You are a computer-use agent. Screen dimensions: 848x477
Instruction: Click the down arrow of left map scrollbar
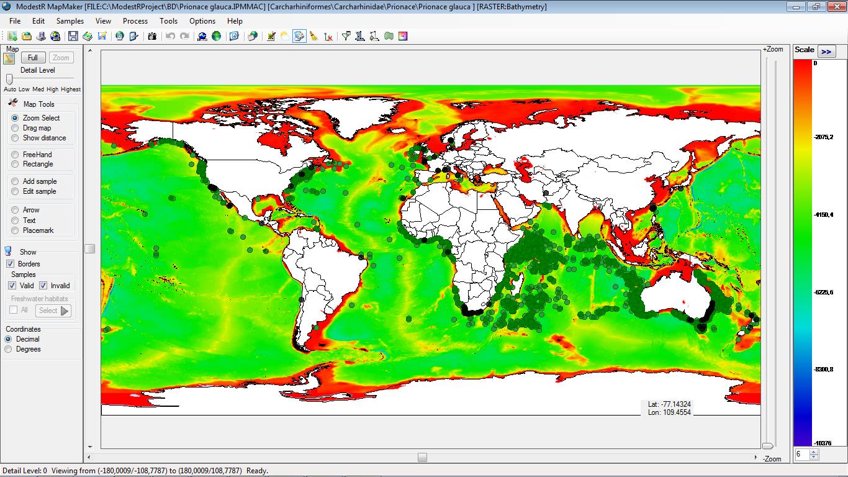[90, 447]
